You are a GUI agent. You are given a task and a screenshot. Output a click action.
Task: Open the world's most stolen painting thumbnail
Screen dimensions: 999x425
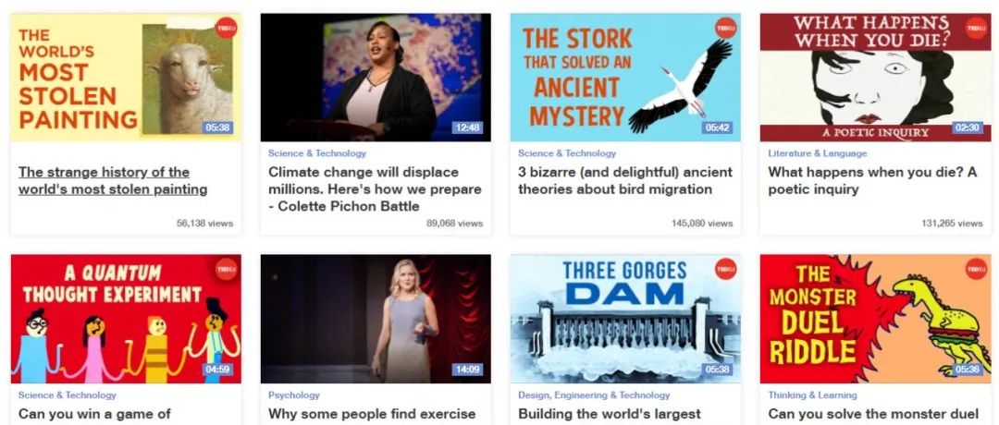point(126,78)
